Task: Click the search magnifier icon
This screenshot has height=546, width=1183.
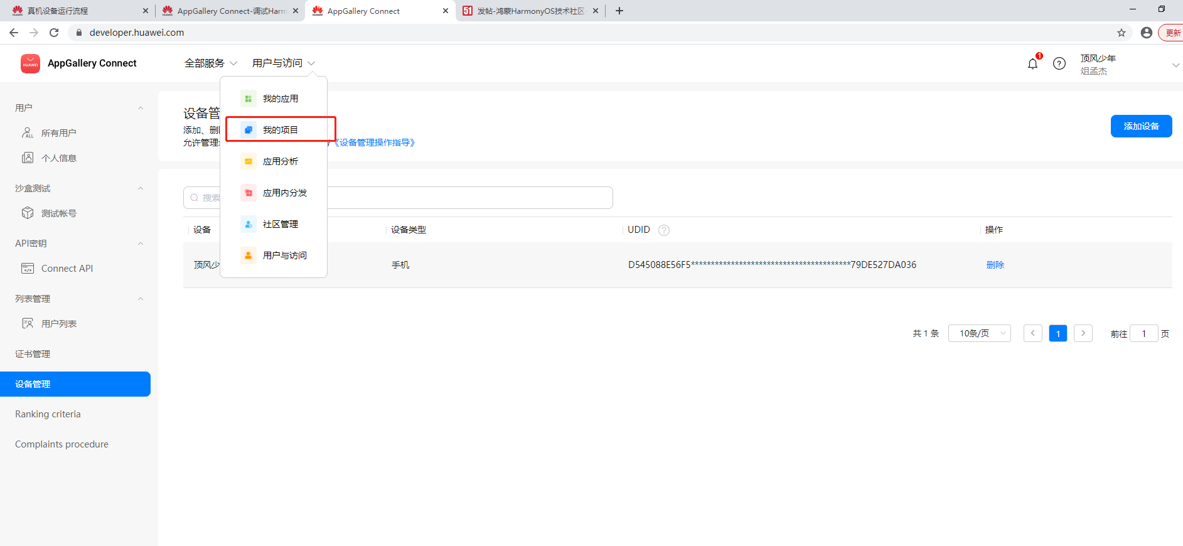Action: point(195,198)
